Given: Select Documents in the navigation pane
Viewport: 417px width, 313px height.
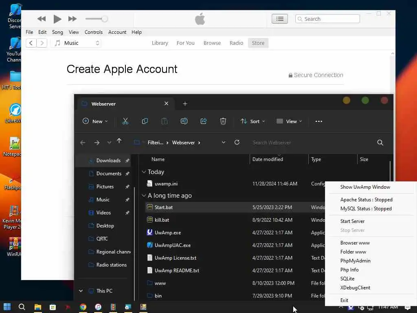Looking at the screenshot, I should coord(109,174).
